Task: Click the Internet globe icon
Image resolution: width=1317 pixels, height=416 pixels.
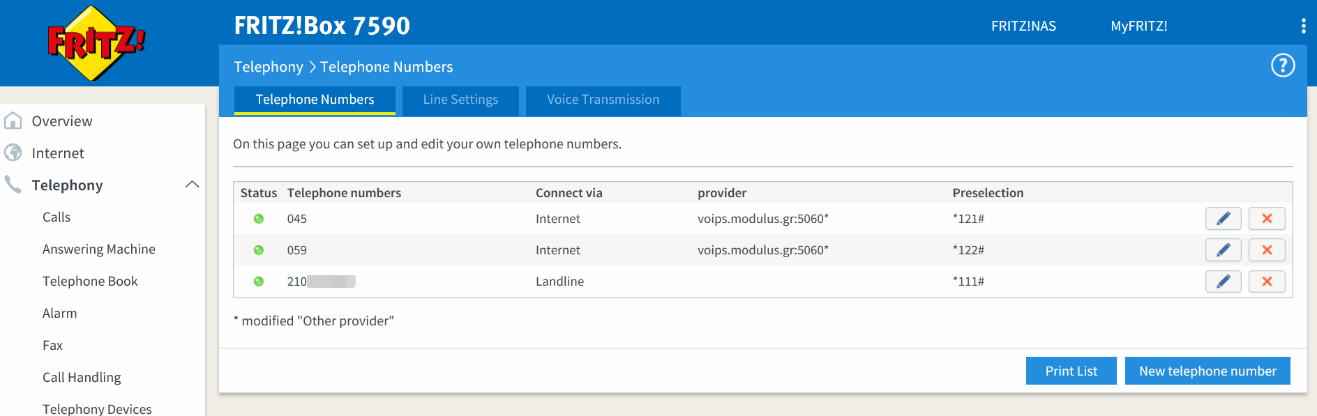Action: 13,153
